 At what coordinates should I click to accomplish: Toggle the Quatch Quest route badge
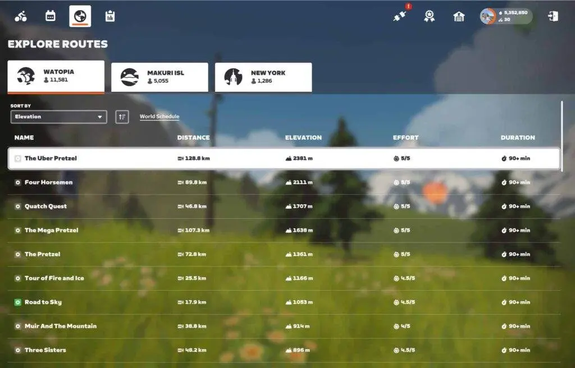coord(17,206)
